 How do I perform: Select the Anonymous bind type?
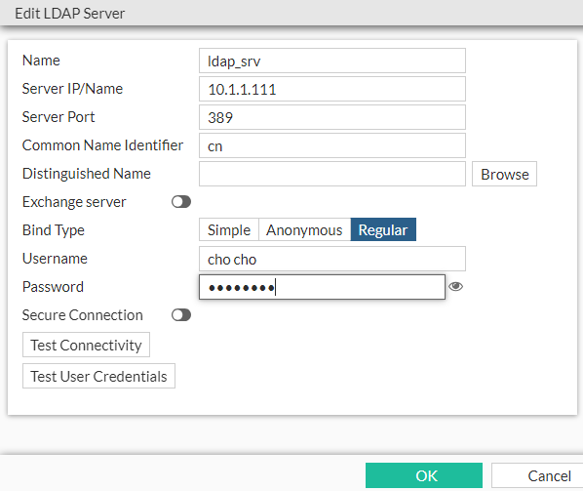pos(304,229)
